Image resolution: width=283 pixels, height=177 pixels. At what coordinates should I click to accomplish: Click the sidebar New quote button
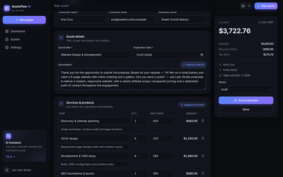(x=24, y=20)
